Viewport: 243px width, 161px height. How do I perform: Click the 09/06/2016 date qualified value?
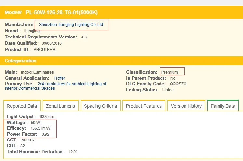[x=51, y=43]
